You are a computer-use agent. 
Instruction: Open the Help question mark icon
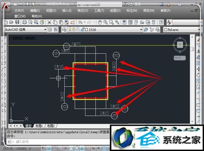(x=161, y=22)
